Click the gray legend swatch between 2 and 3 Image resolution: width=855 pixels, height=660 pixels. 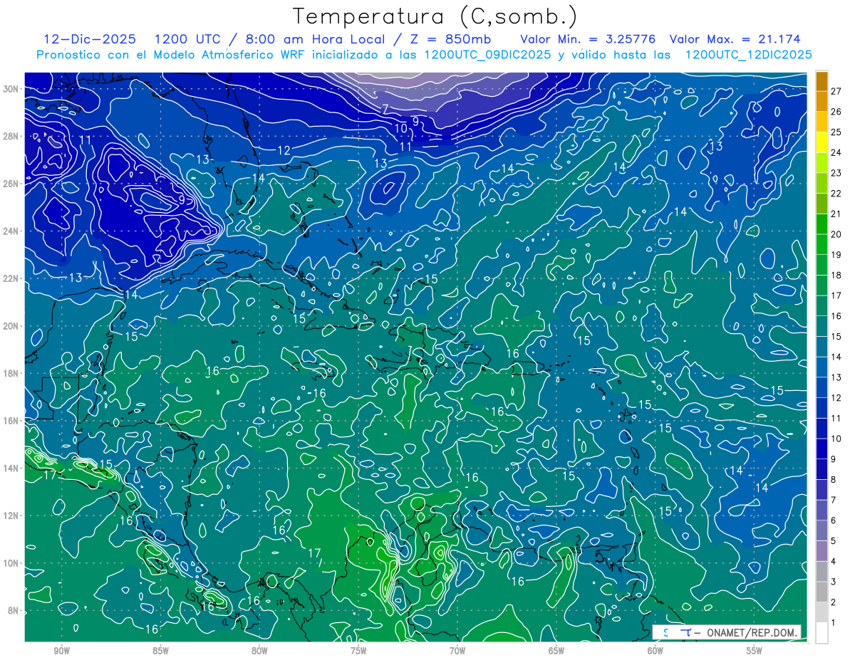pos(822,592)
